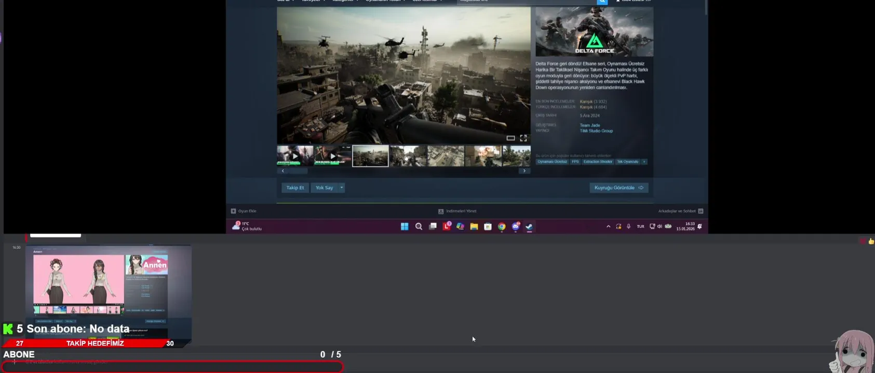This screenshot has width=875, height=373.
Task: Open Google Chrome from the taskbar
Action: tap(502, 226)
